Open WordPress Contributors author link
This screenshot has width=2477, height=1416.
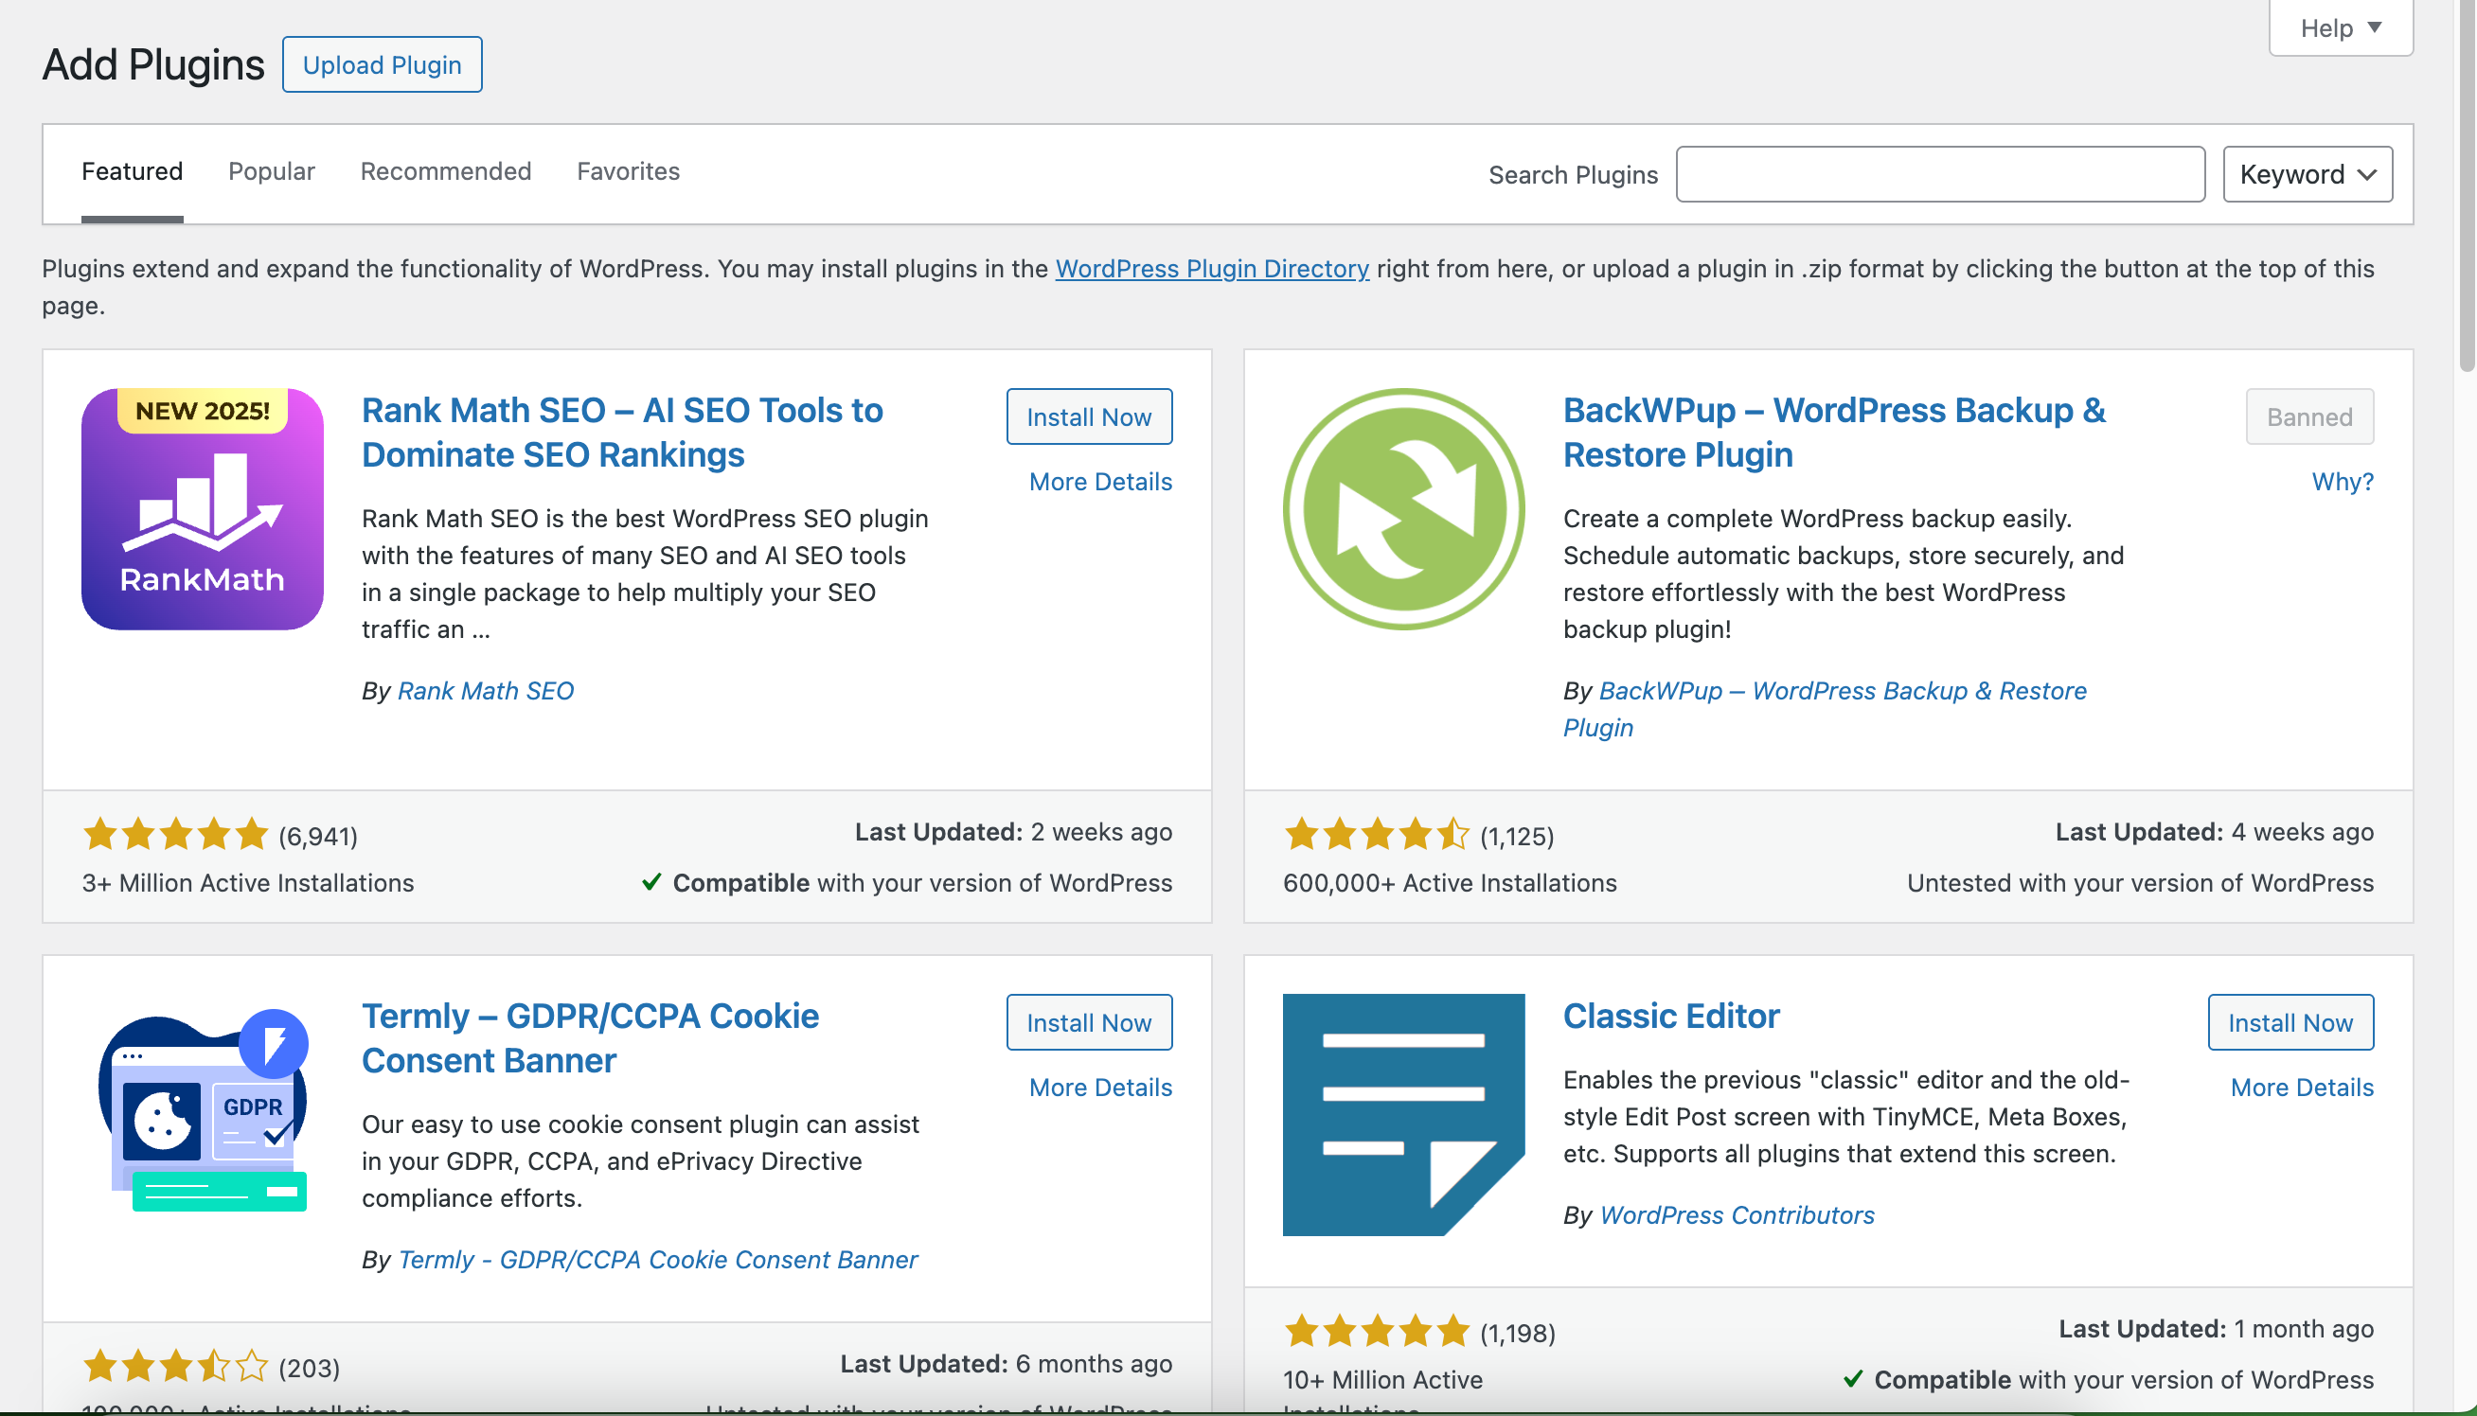(1737, 1214)
